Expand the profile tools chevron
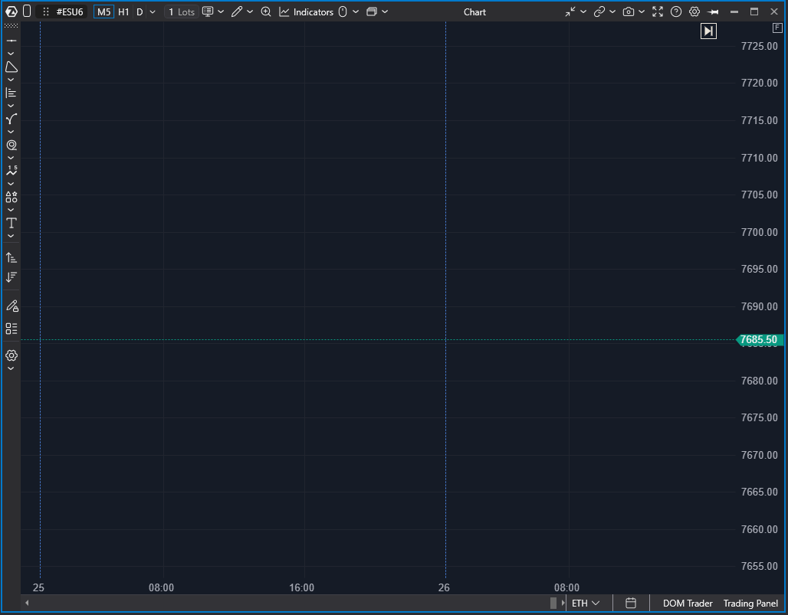 tap(11, 106)
